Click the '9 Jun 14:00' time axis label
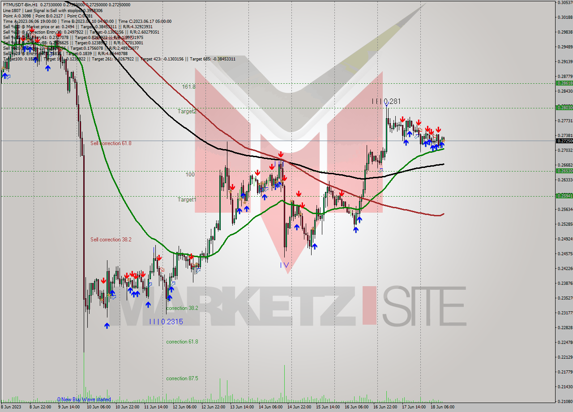The width and height of the screenshot is (573, 412). point(69,408)
